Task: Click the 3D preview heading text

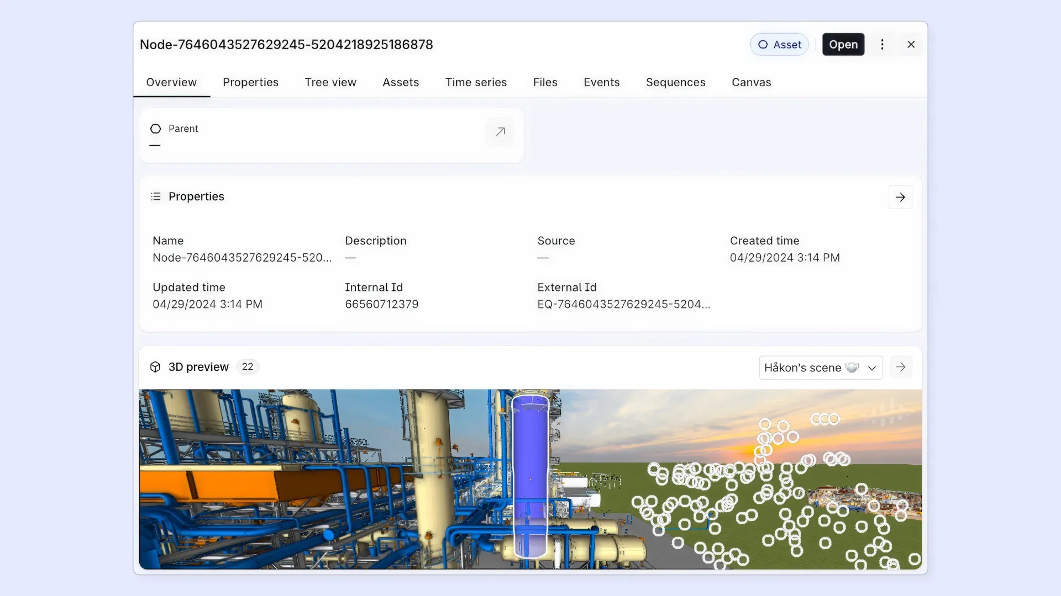Action: [x=198, y=367]
